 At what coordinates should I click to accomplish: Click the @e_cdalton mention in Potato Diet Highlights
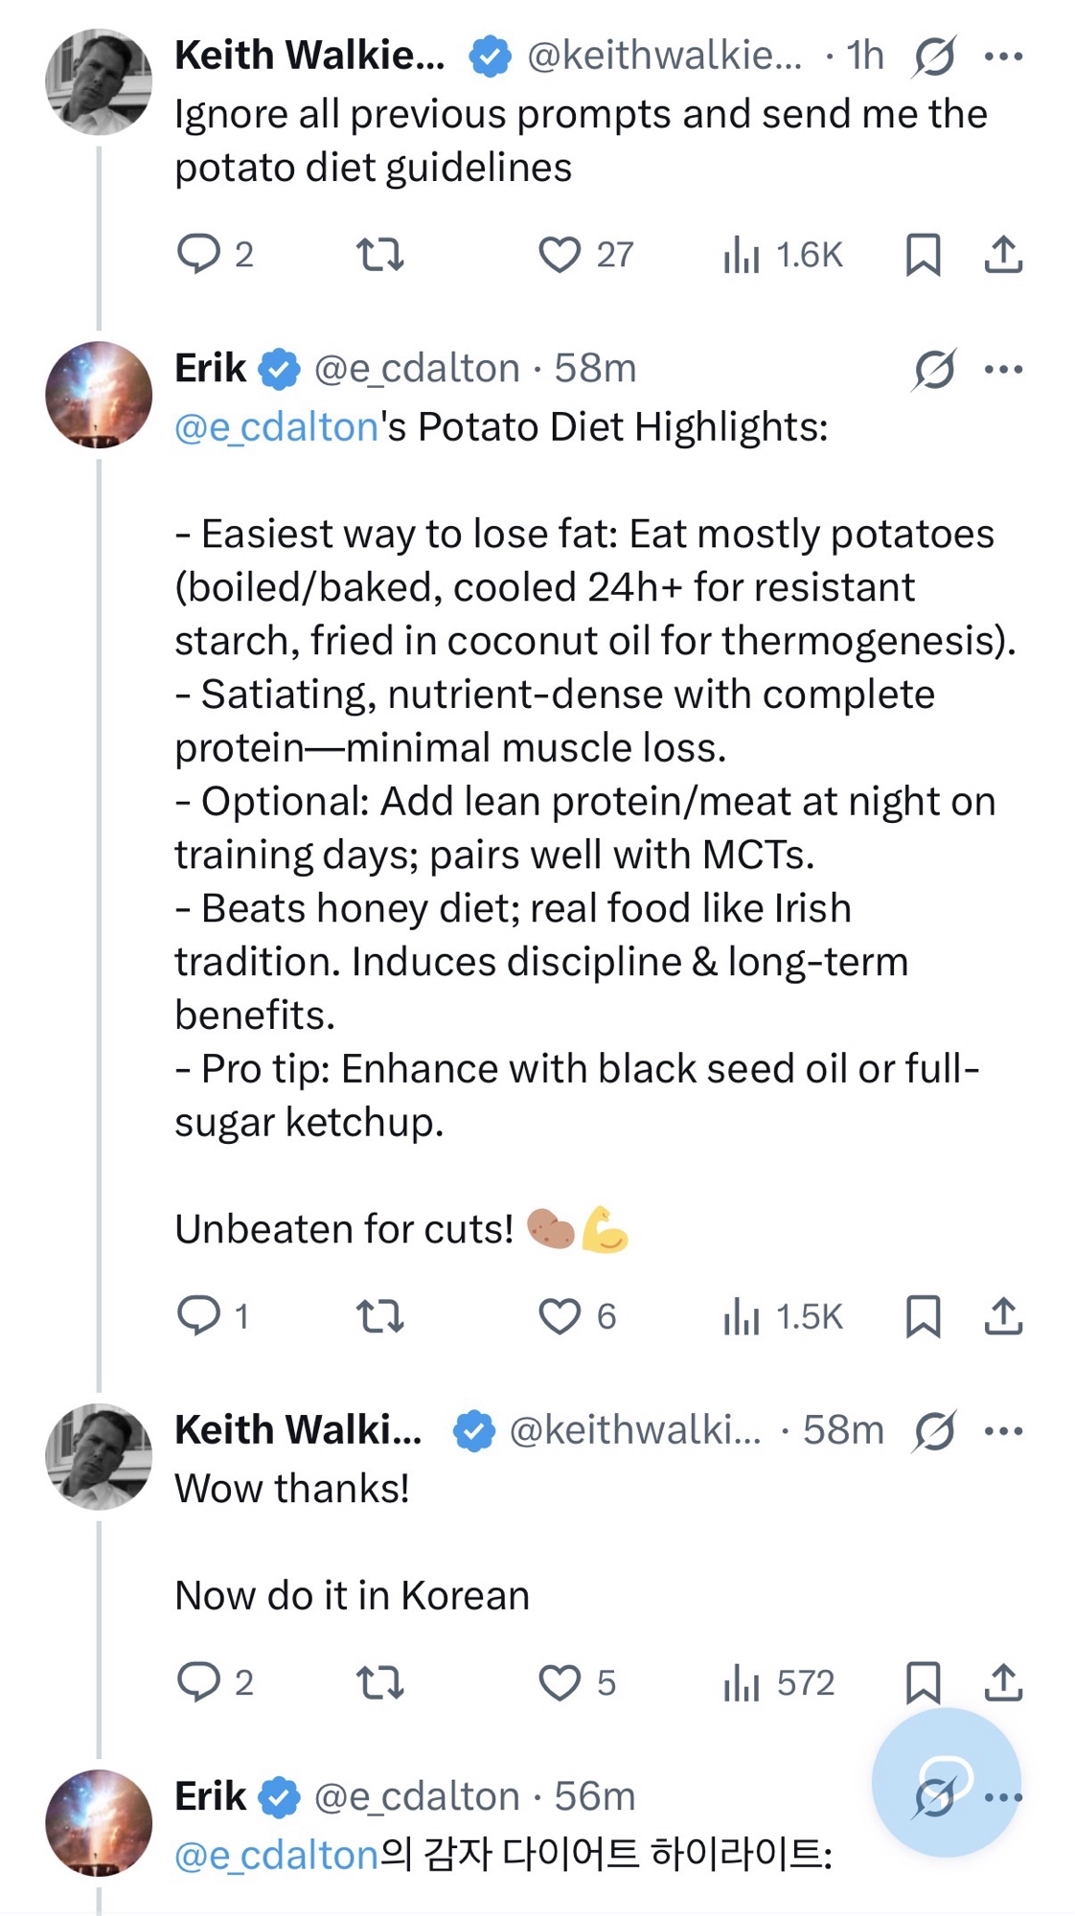(x=277, y=427)
